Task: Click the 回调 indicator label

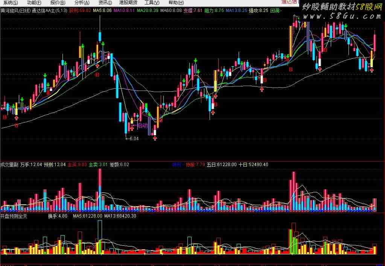Action: point(276,11)
